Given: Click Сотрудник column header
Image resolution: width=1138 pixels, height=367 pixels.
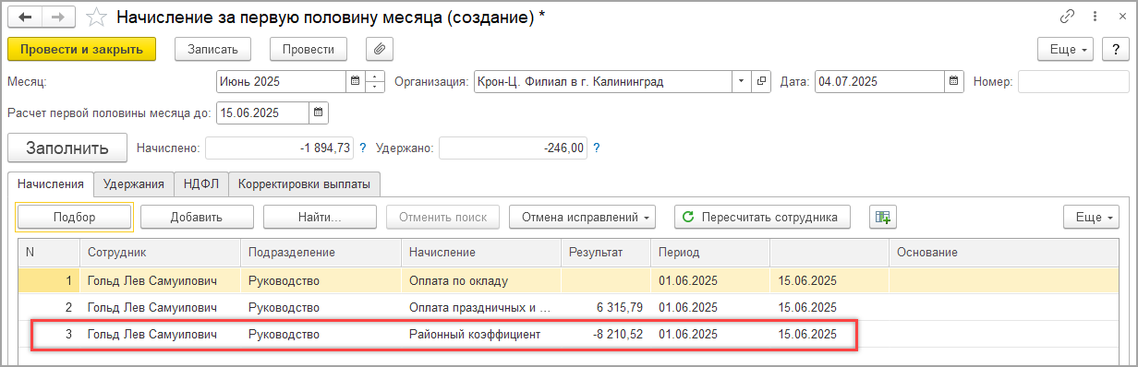Looking at the screenshot, I should [160, 252].
